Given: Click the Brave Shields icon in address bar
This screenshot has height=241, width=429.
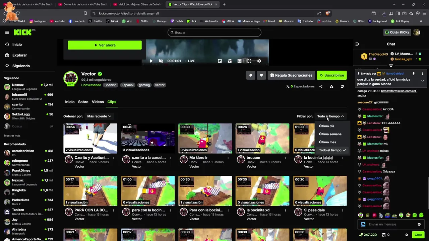Looking at the screenshot, I should click(328, 13).
